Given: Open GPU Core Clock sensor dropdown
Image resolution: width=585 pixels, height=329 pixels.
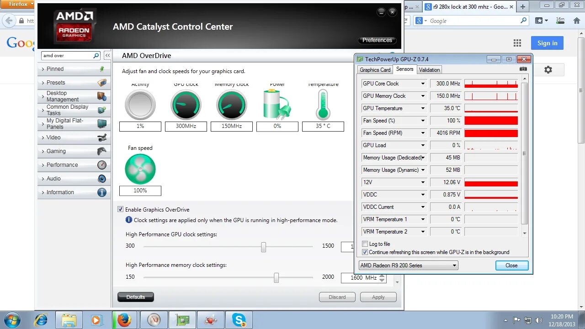Looking at the screenshot, I should (423, 84).
